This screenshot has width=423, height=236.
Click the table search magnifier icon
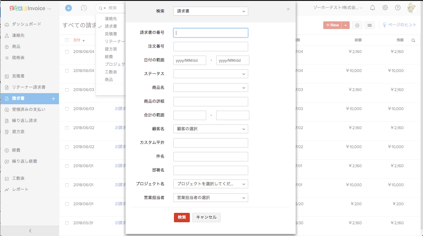point(413,40)
